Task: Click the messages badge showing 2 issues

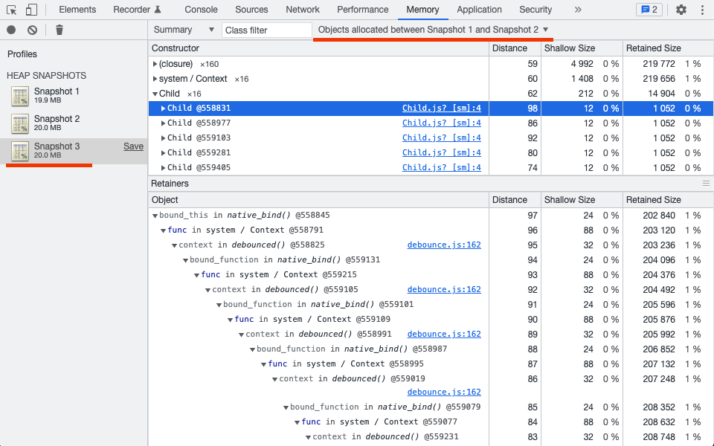Action: [x=649, y=10]
